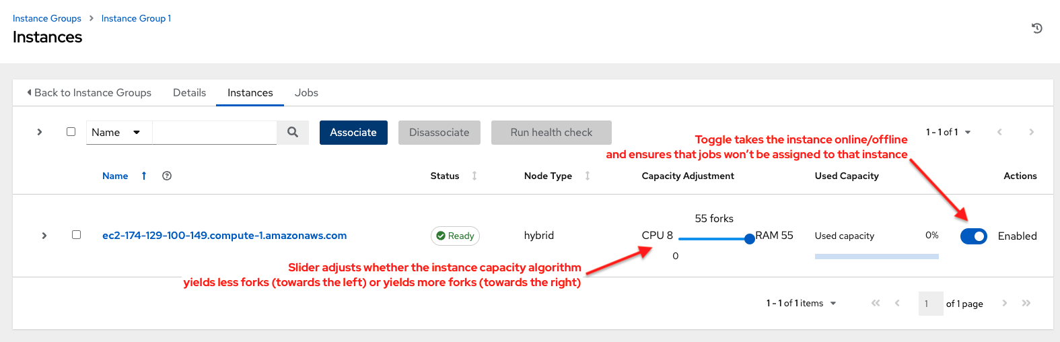Expand the ec2 instance row details

[44, 236]
